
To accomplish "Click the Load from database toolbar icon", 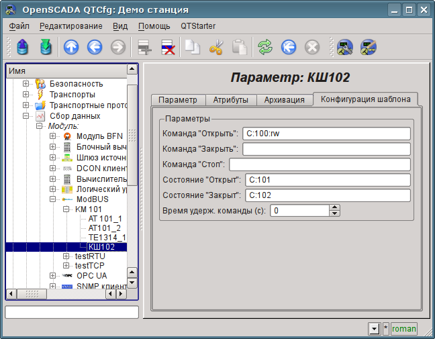I will coord(23,47).
